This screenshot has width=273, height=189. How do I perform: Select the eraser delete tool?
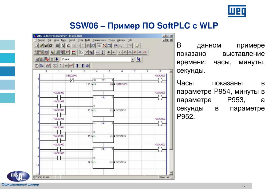pos(86,52)
